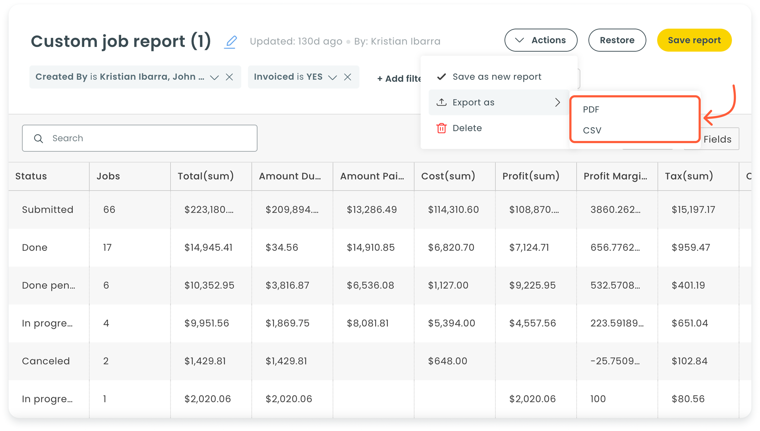The image size is (760, 431).
Task: Click the red trash Delete icon
Action: coord(441,128)
